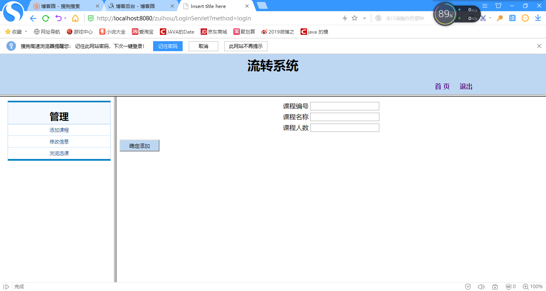Toggle the status bar sound speaker icon
The width and height of the screenshot is (546, 291).
click(x=481, y=287)
